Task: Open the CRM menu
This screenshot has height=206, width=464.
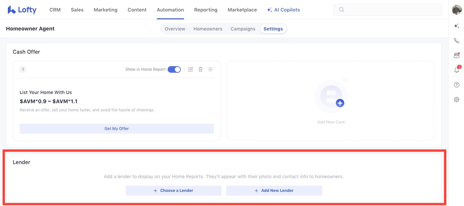Action: click(x=55, y=10)
